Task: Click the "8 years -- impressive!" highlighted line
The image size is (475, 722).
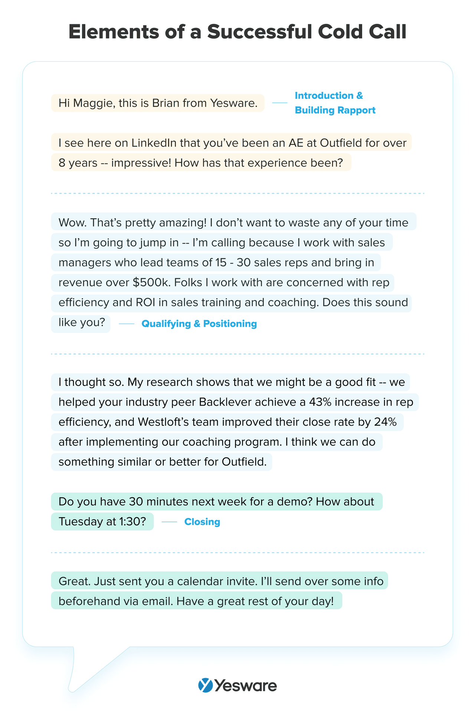Action: pyautogui.click(x=201, y=163)
